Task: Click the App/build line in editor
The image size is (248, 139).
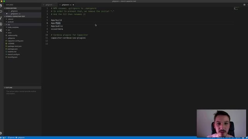Action: (56, 20)
